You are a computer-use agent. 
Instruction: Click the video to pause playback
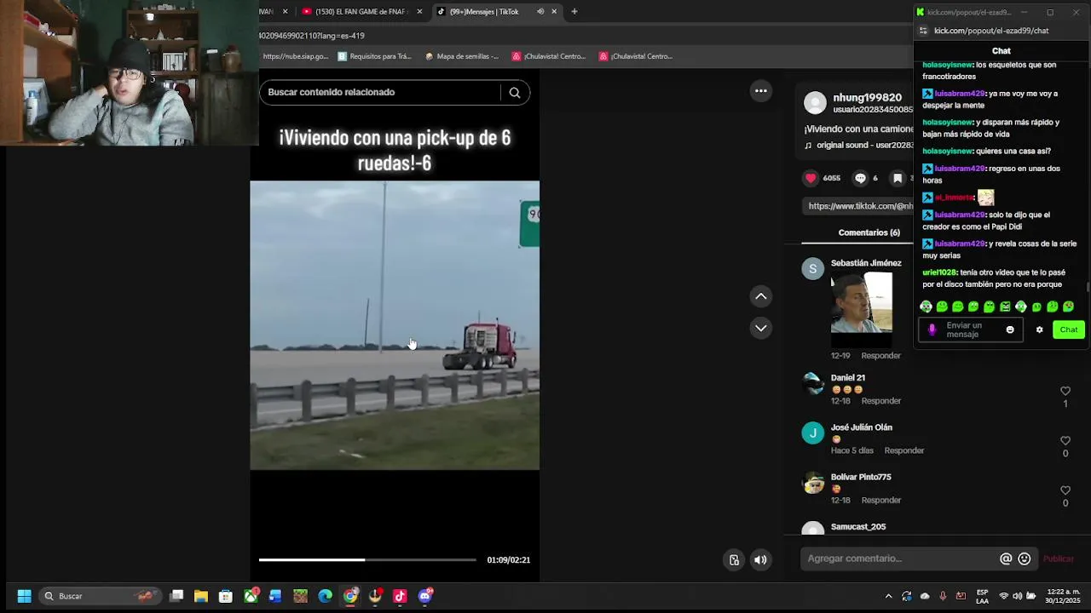pyautogui.click(x=395, y=325)
